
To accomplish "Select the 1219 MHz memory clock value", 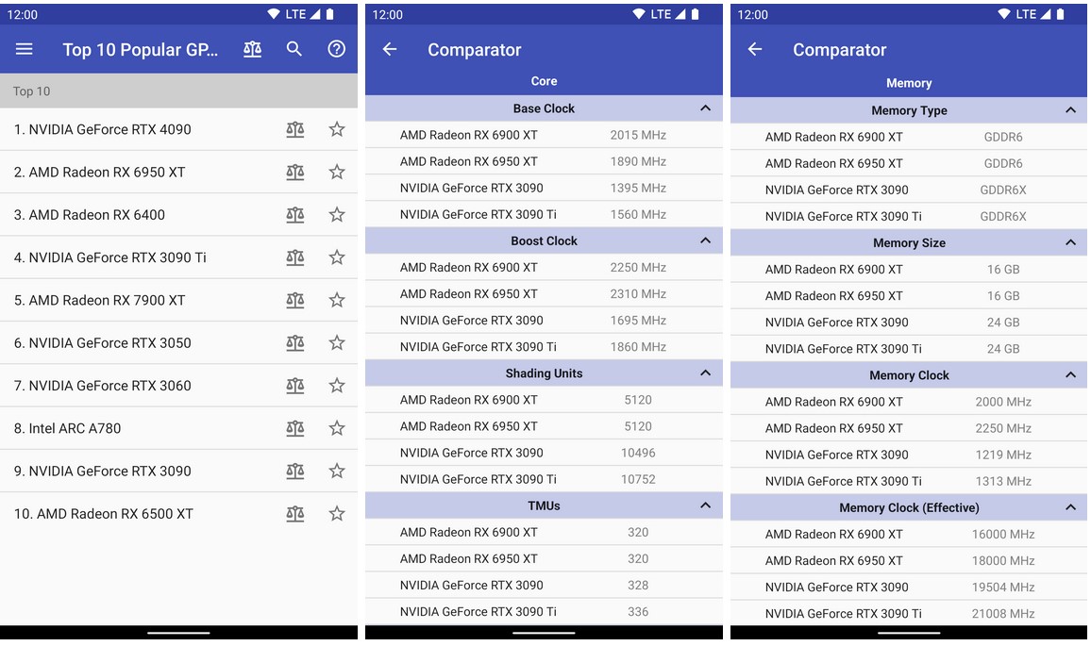I will (1003, 455).
